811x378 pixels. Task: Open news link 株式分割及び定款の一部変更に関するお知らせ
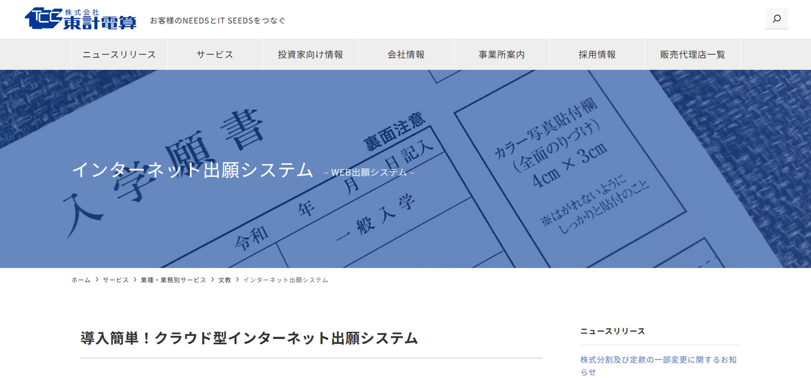pos(658,365)
